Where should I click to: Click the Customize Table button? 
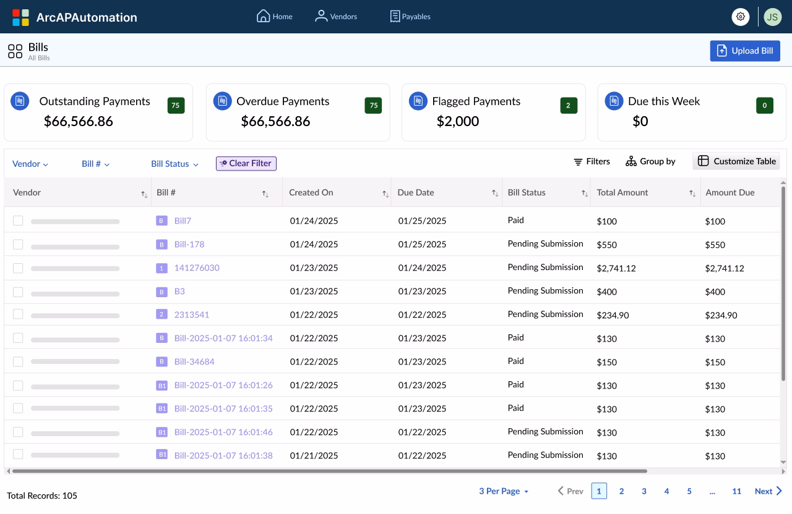point(736,161)
